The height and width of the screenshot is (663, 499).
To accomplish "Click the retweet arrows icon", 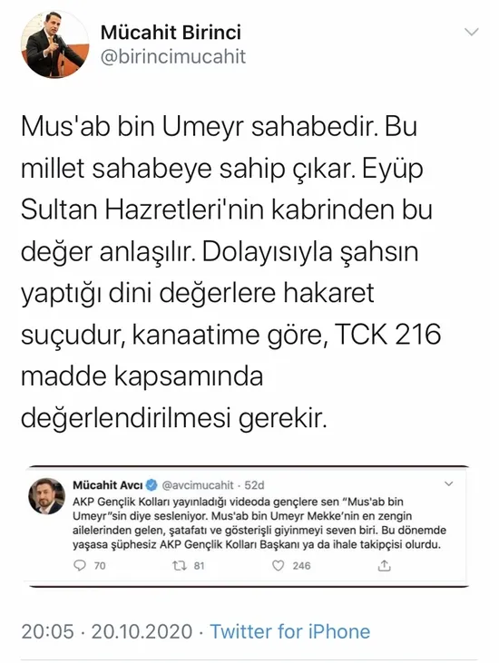I will point(180,565).
